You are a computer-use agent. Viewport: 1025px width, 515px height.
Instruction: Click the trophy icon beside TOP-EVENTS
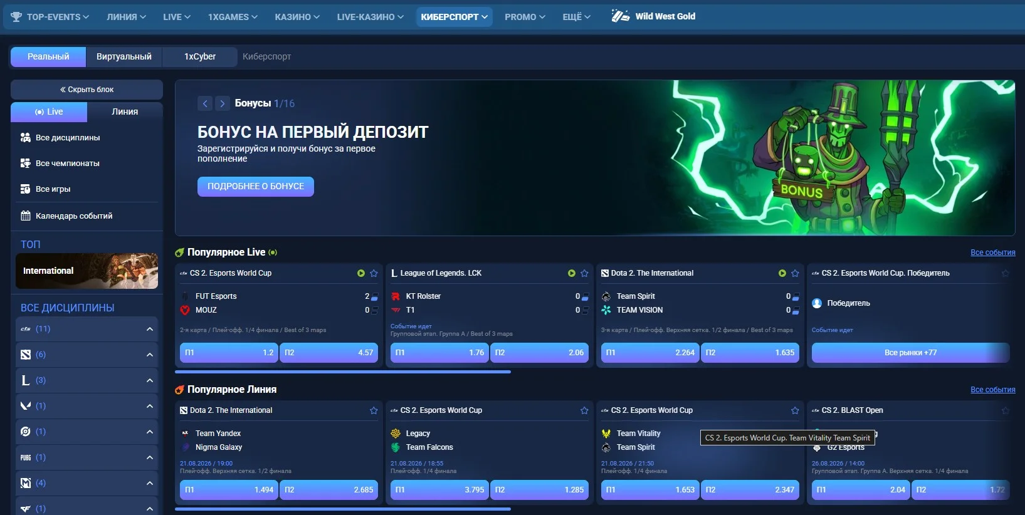pyautogui.click(x=16, y=17)
